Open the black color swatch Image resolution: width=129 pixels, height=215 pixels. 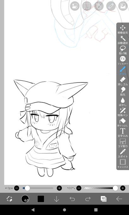[41, 199]
